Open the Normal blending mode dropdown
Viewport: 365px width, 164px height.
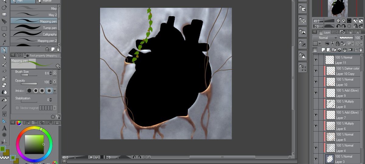(x=325, y=38)
